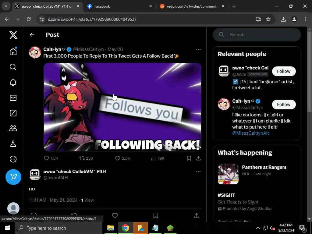This screenshot has width=312, height=234.
Task: Show hidden system tray icons
Action: (x=258, y=228)
